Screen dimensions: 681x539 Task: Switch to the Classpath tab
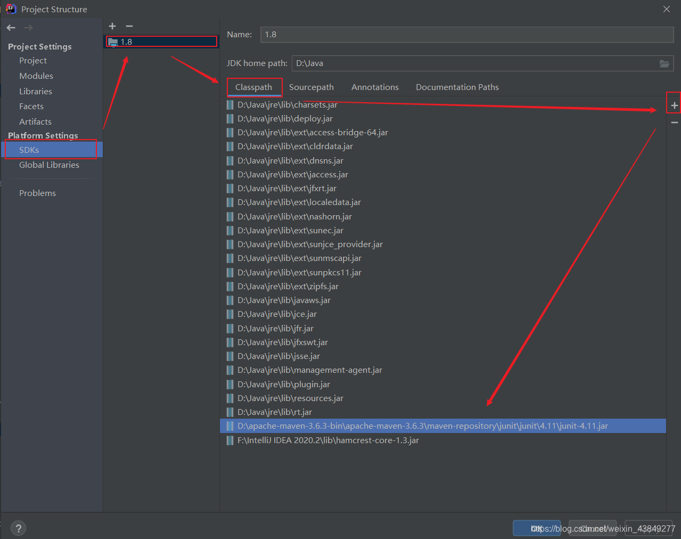point(253,87)
